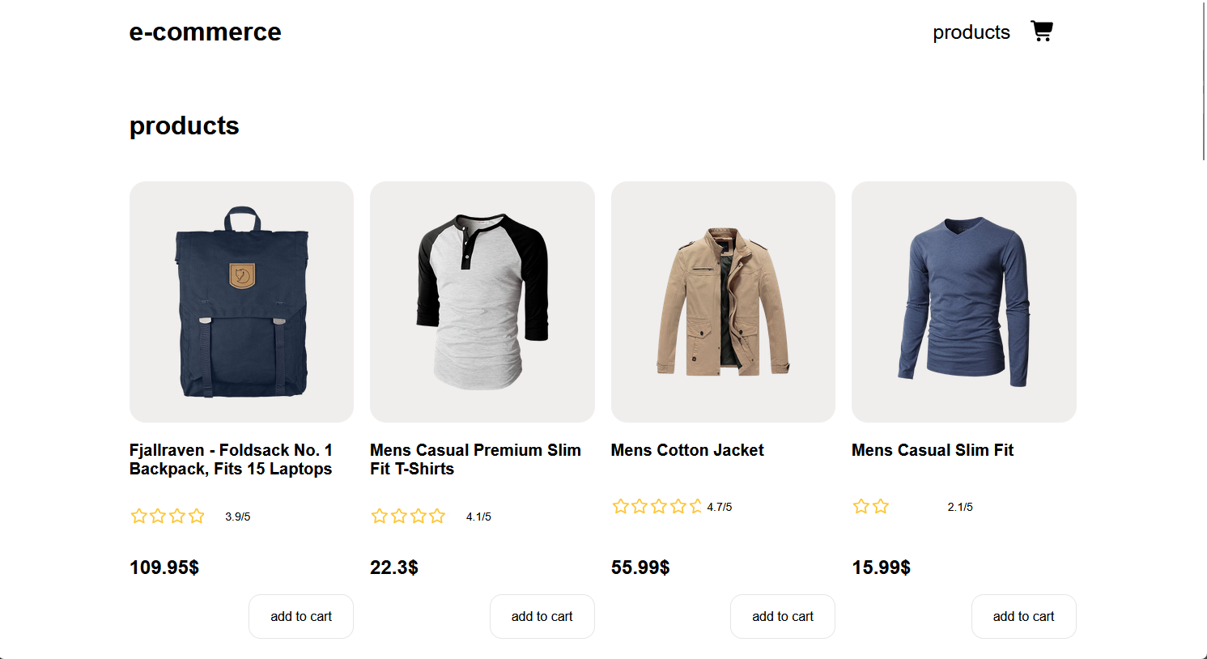
Task: Click first rating star under Premium Slim T-Shirts
Action: [x=379, y=517]
